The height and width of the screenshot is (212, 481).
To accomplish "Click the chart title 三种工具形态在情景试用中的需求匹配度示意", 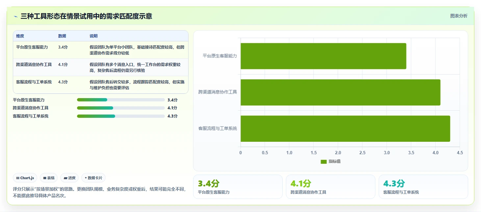I will pos(87,16).
